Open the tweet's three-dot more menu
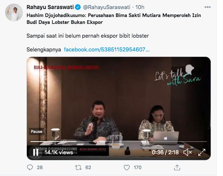The image size is (223, 176). [x=207, y=7]
